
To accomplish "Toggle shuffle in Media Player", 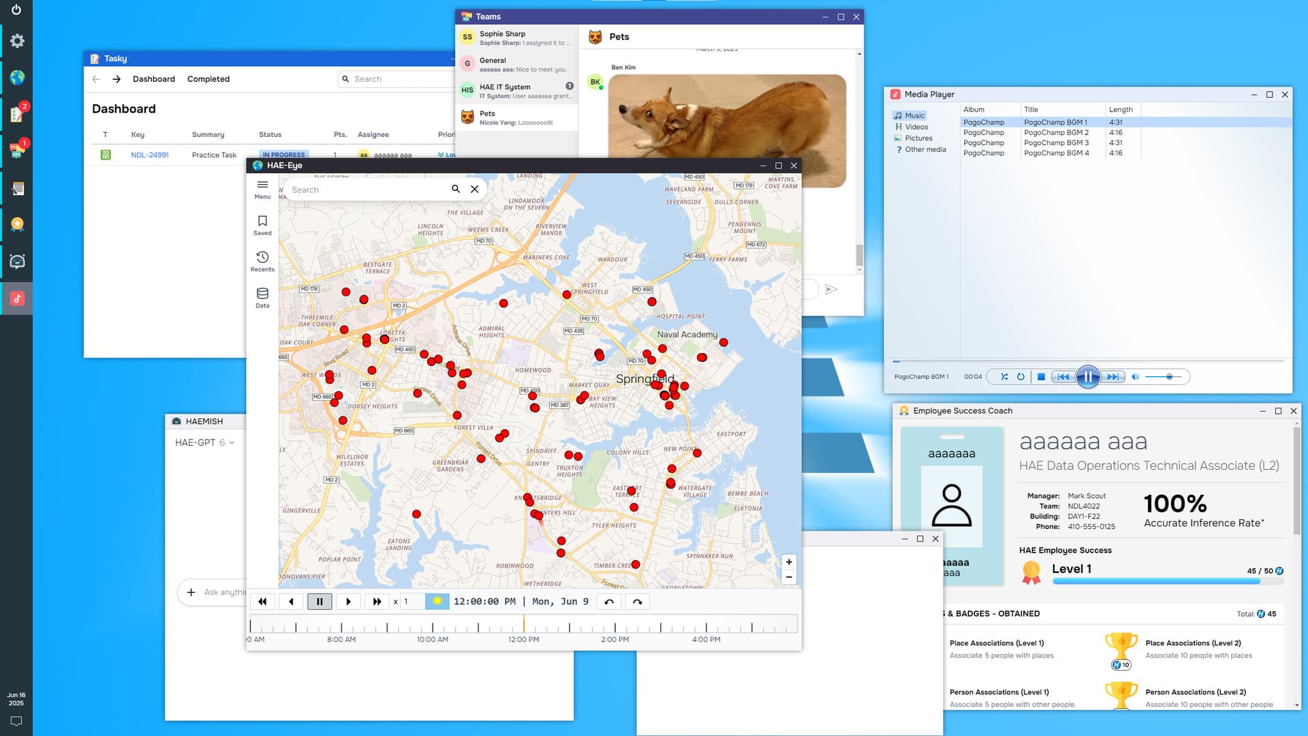I will (x=1004, y=377).
